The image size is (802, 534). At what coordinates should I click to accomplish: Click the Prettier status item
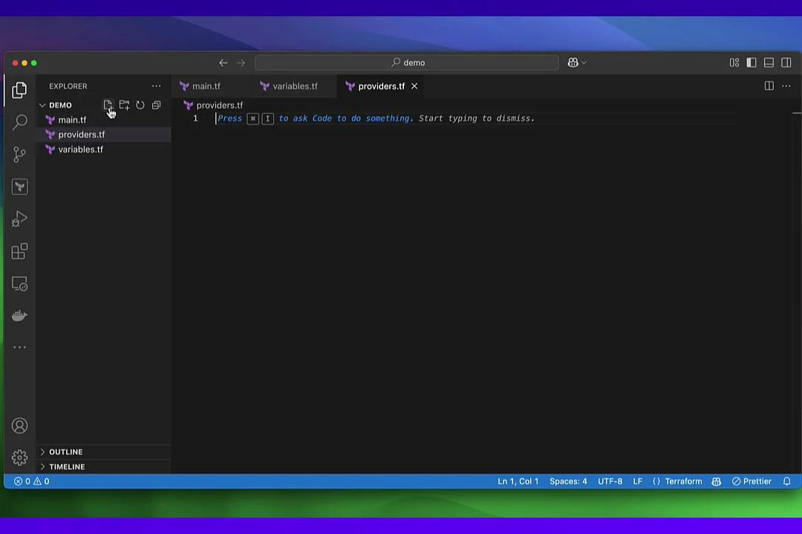click(752, 481)
